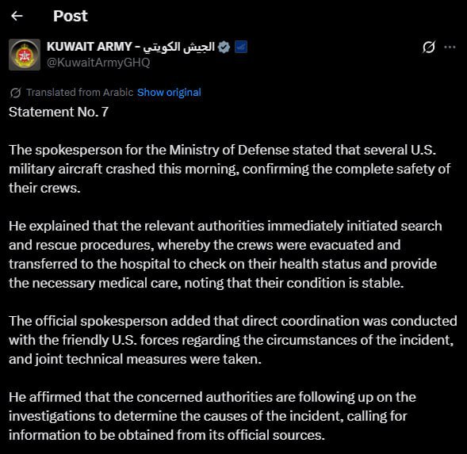Image resolution: width=467 pixels, height=454 pixels.
Task: Open Grok explain icon beside post header
Action: click(429, 47)
